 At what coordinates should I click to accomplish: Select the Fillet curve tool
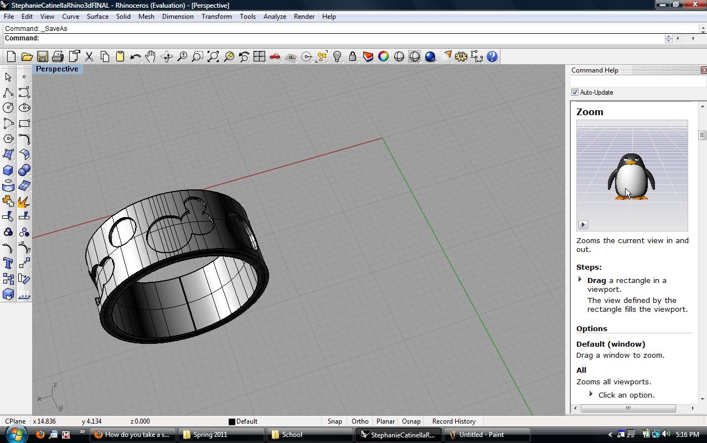click(24, 139)
